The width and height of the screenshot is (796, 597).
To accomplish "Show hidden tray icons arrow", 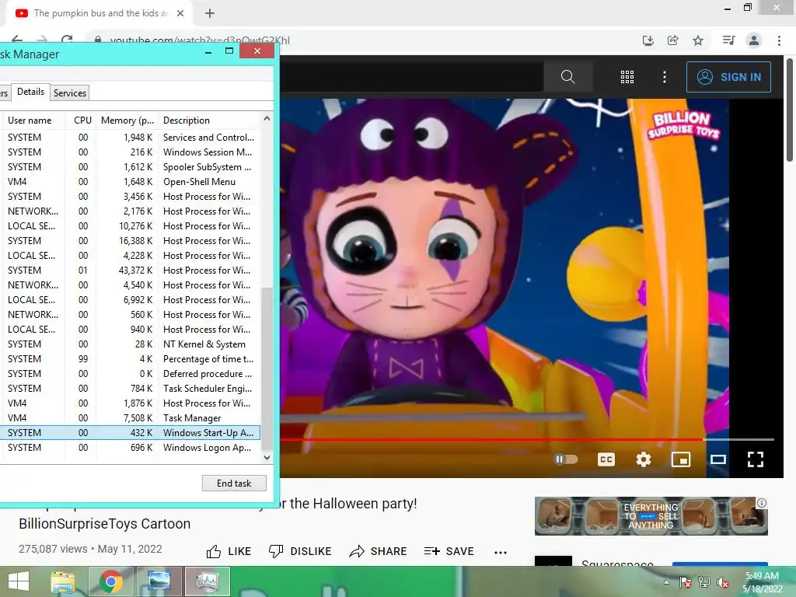I will (x=666, y=583).
